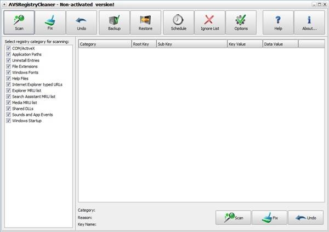
Task: Maximize the AVSRegistryCleaner window
Action: click(319, 4)
